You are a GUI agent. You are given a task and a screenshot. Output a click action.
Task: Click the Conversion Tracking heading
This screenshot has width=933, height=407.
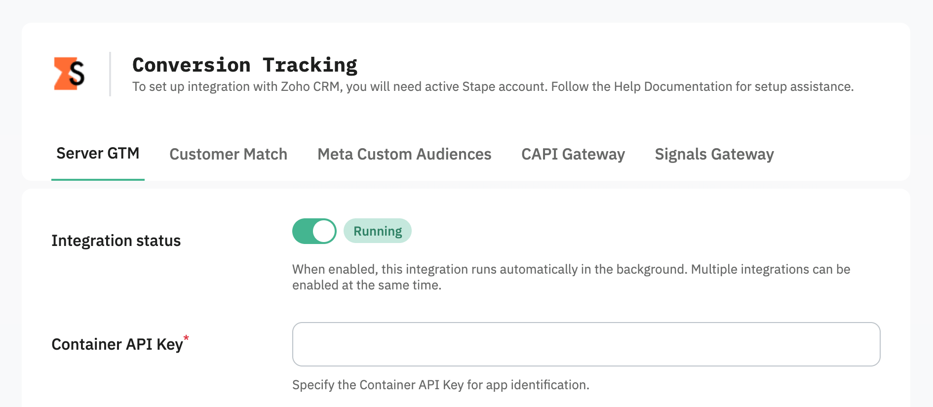[245, 65]
